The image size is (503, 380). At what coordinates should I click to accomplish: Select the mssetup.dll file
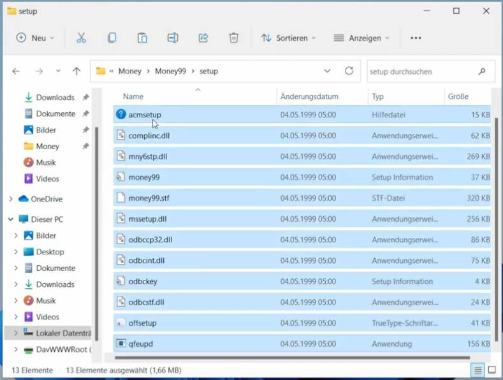pos(302,219)
